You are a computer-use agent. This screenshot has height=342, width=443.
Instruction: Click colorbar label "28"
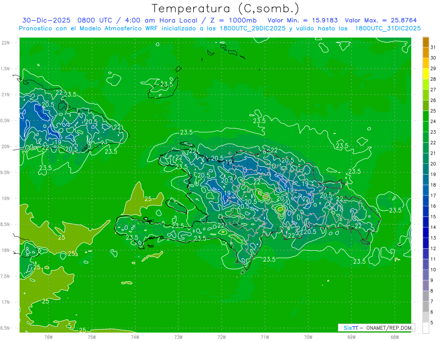click(433, 79)
